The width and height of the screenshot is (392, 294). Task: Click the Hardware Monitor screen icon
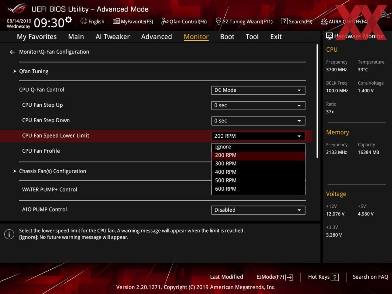[329, 36]
